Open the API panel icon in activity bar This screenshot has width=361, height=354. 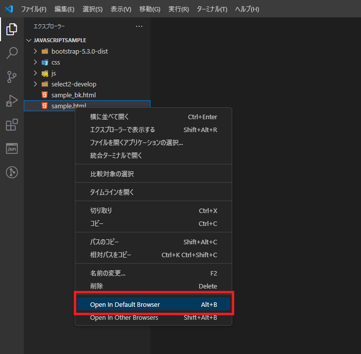coord(11,148)
